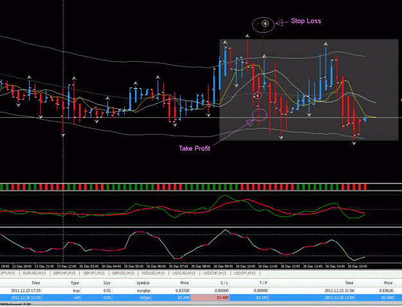Click open time 2011.12.26 11:45
This screenshot has height=307, width=402.
pyautogui.click(x=26, y=298)
